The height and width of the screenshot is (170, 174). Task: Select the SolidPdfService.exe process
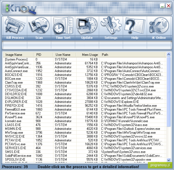pyautogui.click(x=85, y=156)
